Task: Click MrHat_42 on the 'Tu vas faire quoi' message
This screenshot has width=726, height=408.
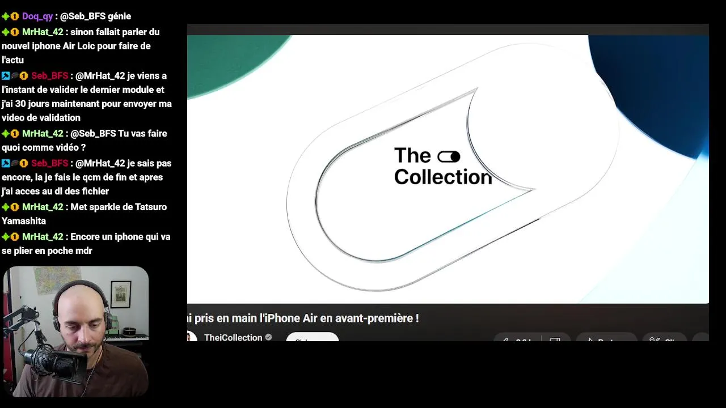Action: tap(43, 134)
